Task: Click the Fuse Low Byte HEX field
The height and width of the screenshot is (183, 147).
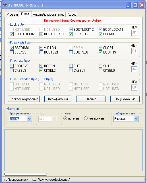Action: [134, 69]
